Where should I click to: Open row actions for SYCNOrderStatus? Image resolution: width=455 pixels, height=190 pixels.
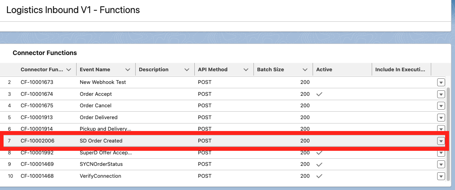coord(441,165)
